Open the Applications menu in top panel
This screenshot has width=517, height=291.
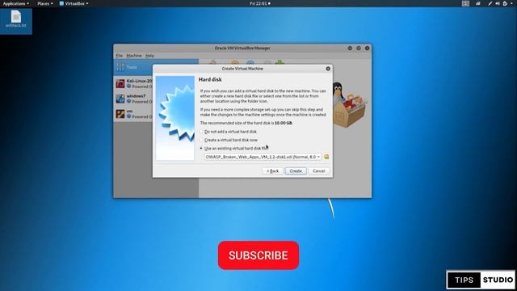pos(15,3)
